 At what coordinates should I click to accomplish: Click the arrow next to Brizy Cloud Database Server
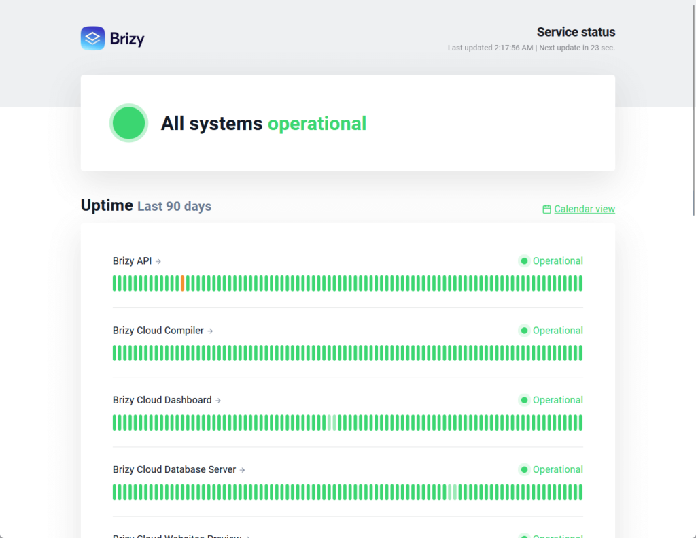(x=242, y=470)
